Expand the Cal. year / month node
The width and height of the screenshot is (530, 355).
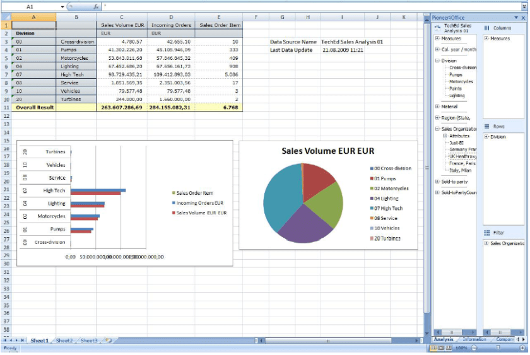(437, 49)
